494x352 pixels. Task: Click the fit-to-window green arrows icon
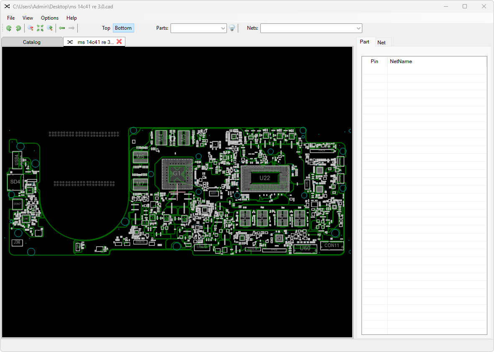pos(40,28)
